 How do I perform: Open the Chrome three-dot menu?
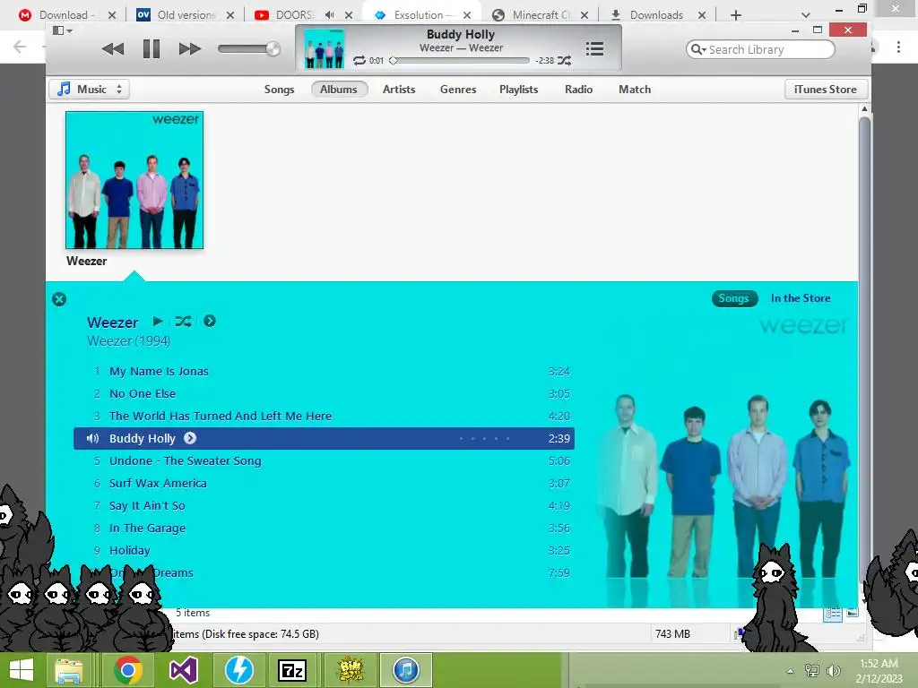pos(898,47)
